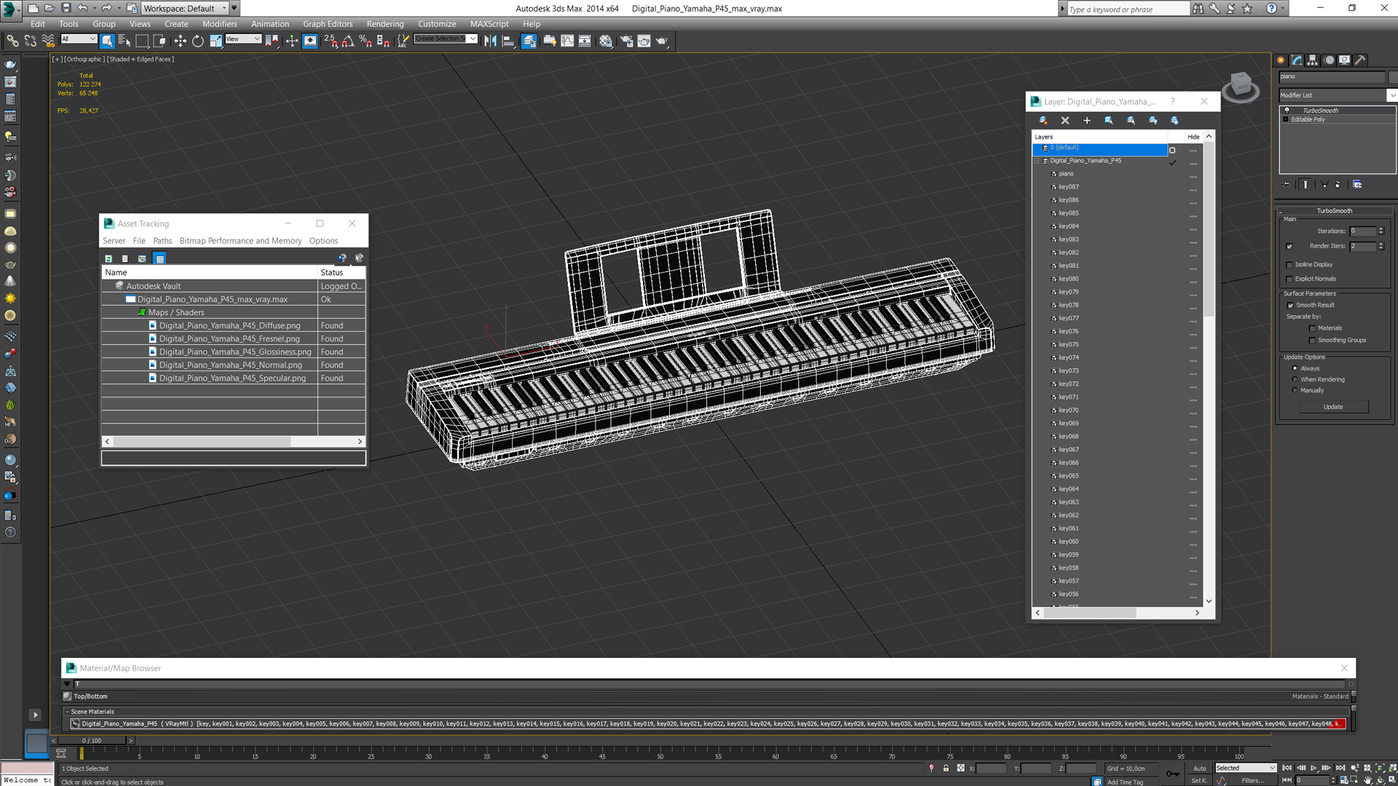
Task: Open the Display command panel tab
Action: tap(1344, 60)
